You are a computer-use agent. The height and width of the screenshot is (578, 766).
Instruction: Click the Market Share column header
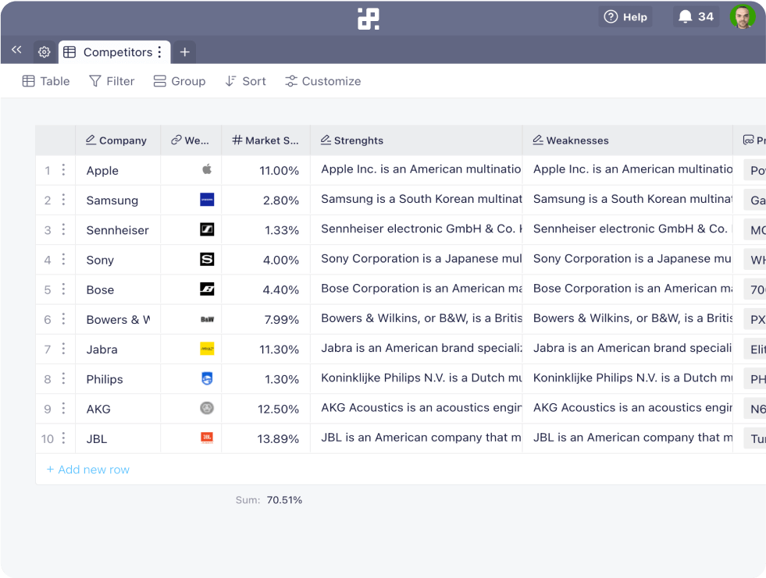(265, 140)
